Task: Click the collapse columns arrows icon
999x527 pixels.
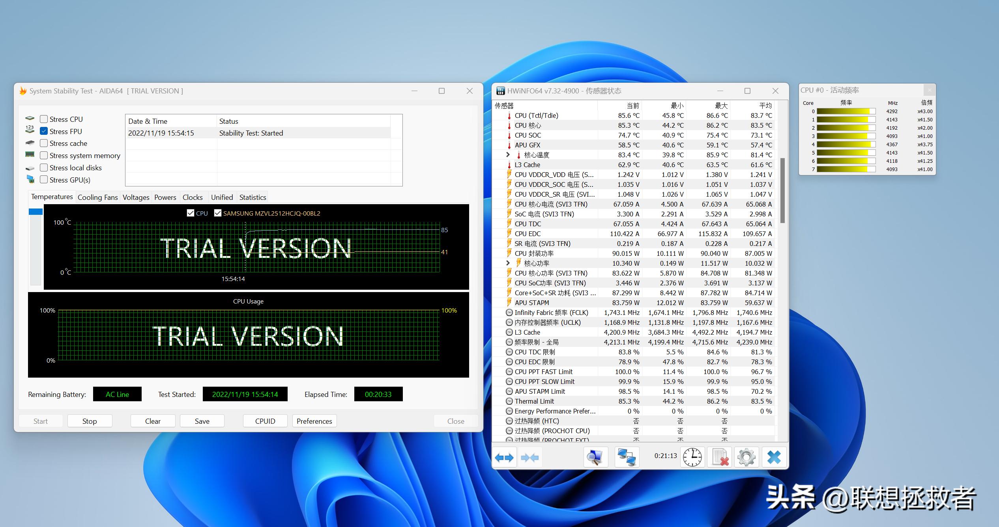Action: click(529, 457)
